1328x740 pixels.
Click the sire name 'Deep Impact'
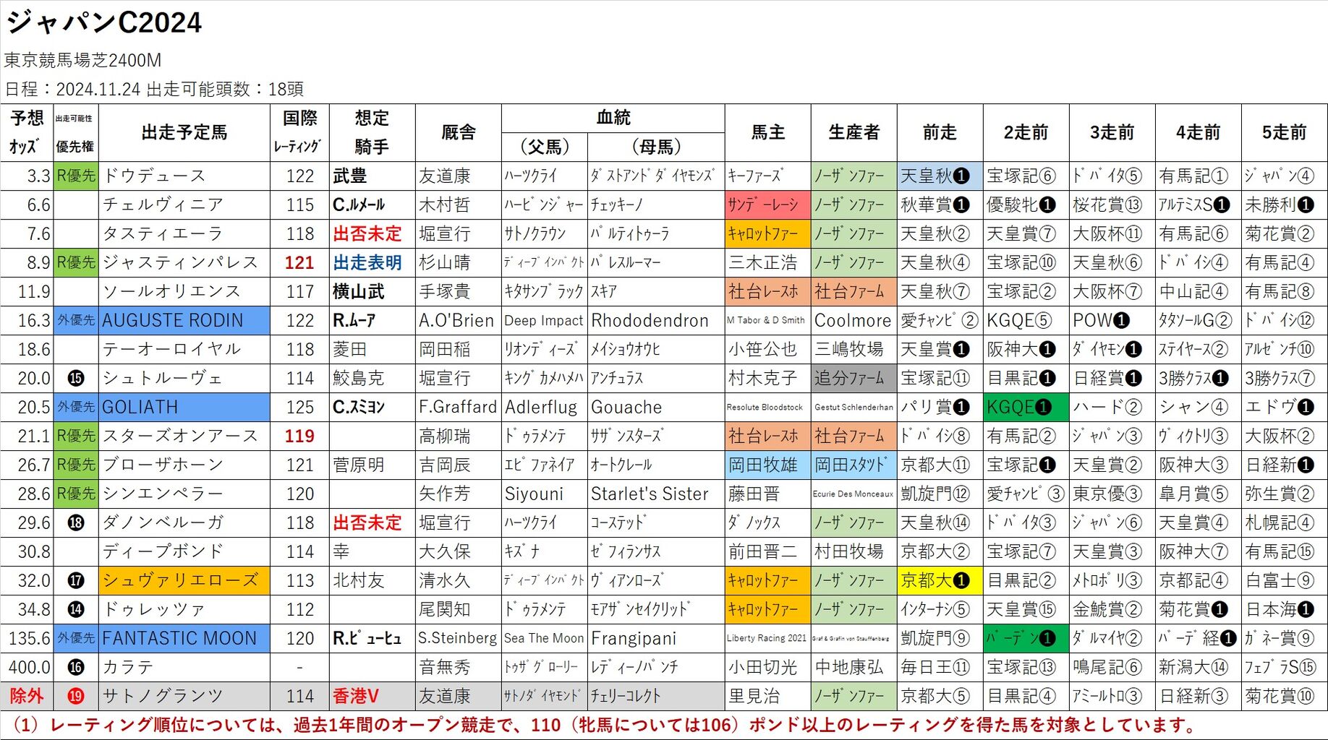point(543,320)
